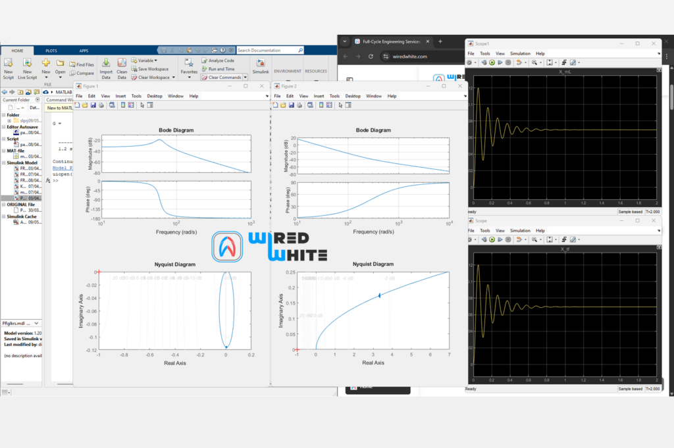Click Save Workspace

point(150,68)
